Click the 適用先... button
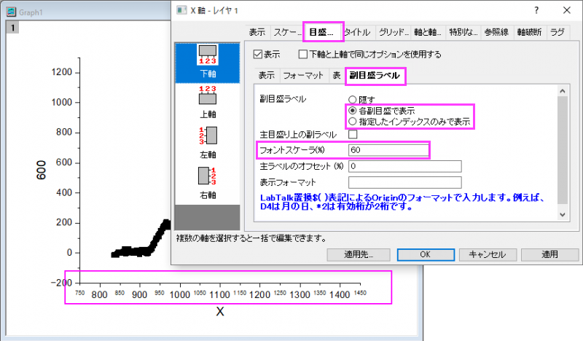Screen dimensions: 583x341 click(359, 255)
